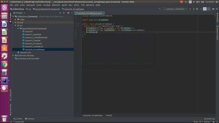Open LibreOffice Impress from the dock
Screen dimensions: 219x123
pyautogui.click(x=4, y=40)
